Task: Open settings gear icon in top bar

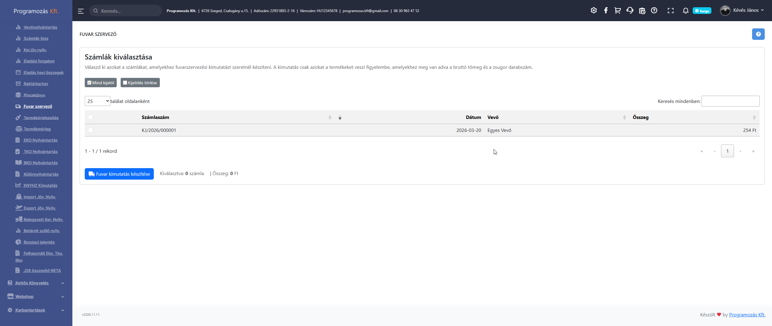Action: (593, 11)
